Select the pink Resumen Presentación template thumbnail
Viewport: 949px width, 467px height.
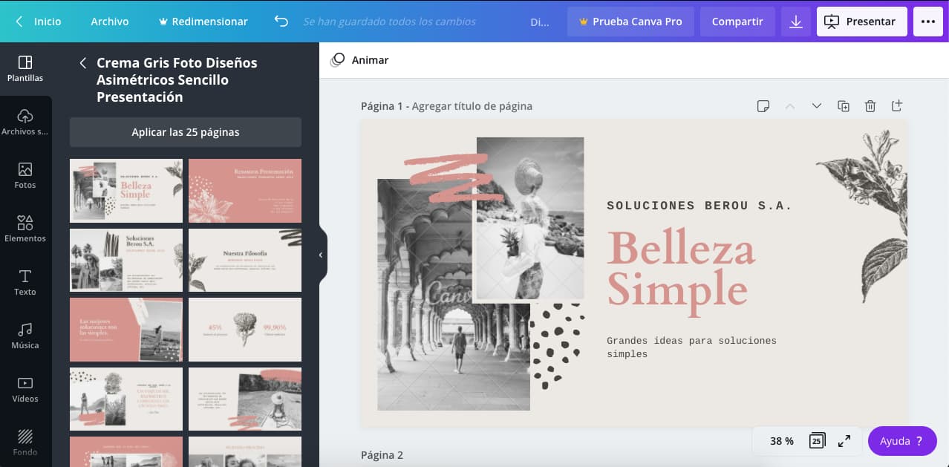tap(245, 191)
